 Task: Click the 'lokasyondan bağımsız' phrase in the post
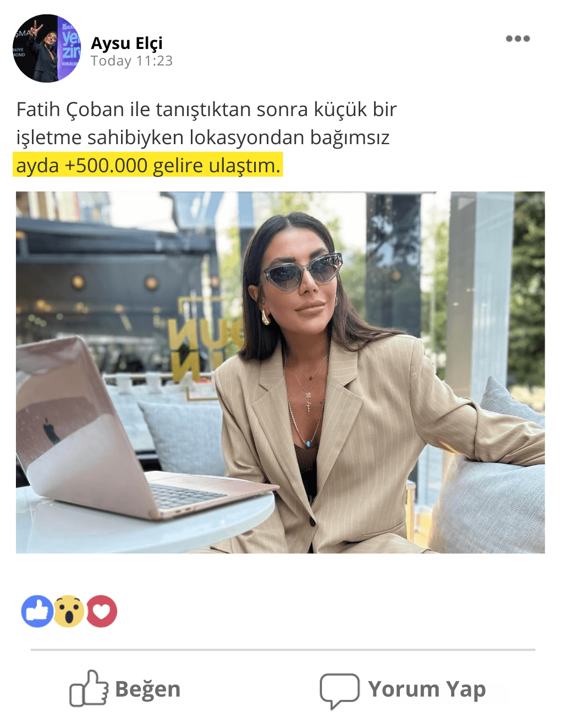tap(289, 138)
